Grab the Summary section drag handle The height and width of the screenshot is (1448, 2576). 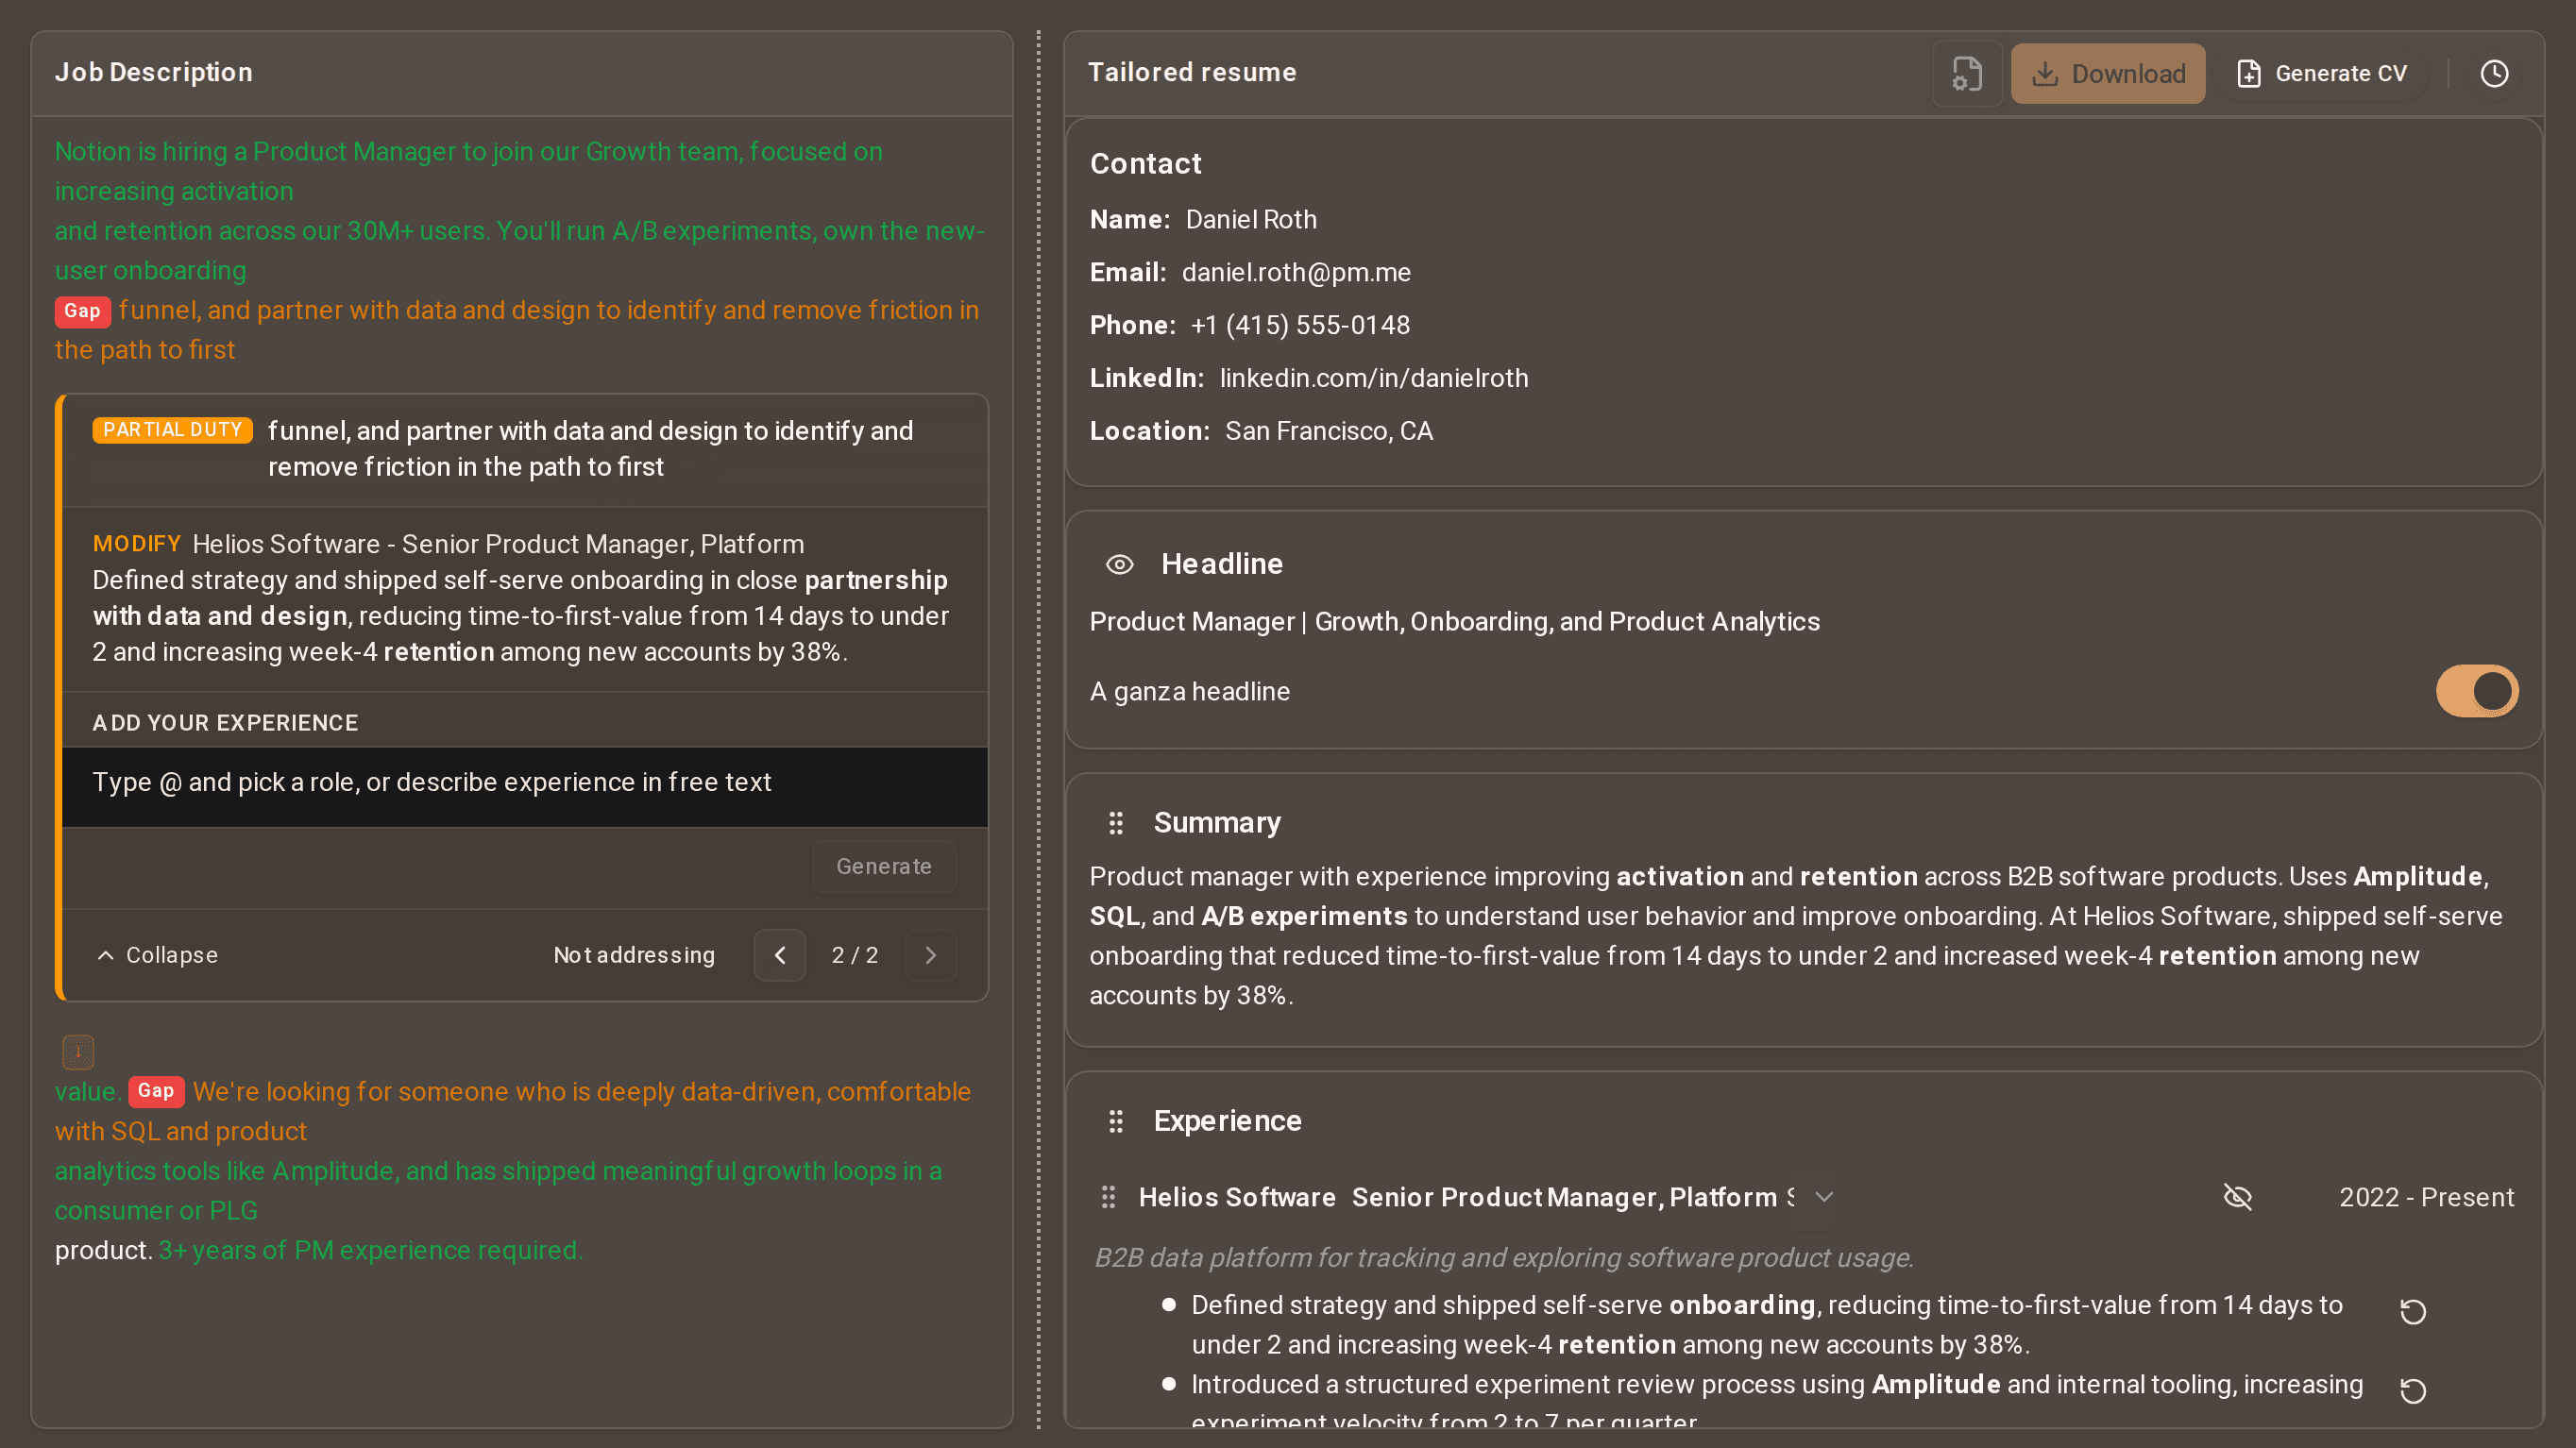pos(1116,822)
